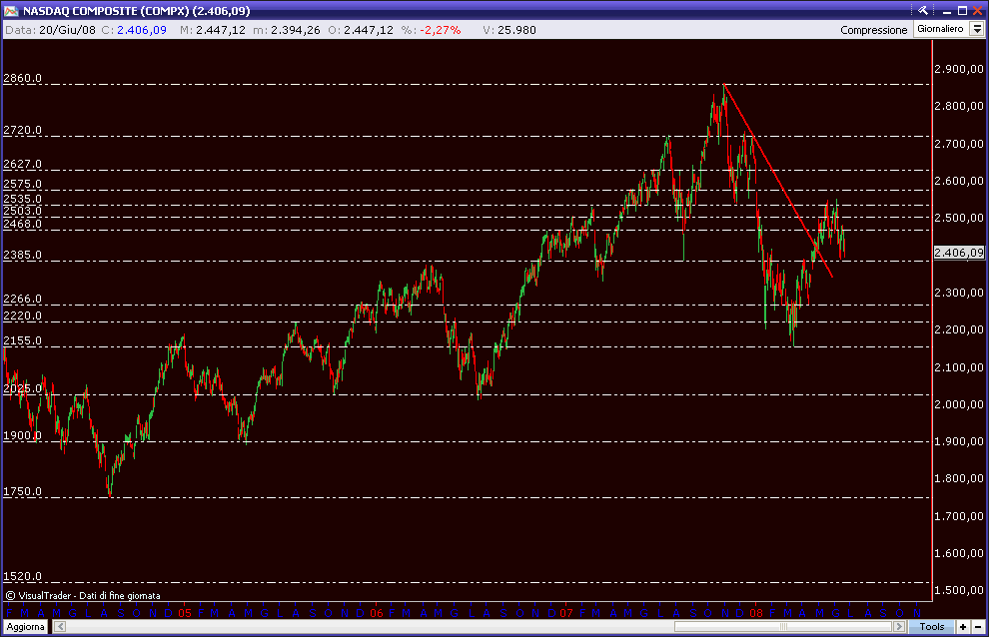Click the hammer tool icon in title bar
Viewport: 989px width, 637px height.
click(x=924, y=10)
